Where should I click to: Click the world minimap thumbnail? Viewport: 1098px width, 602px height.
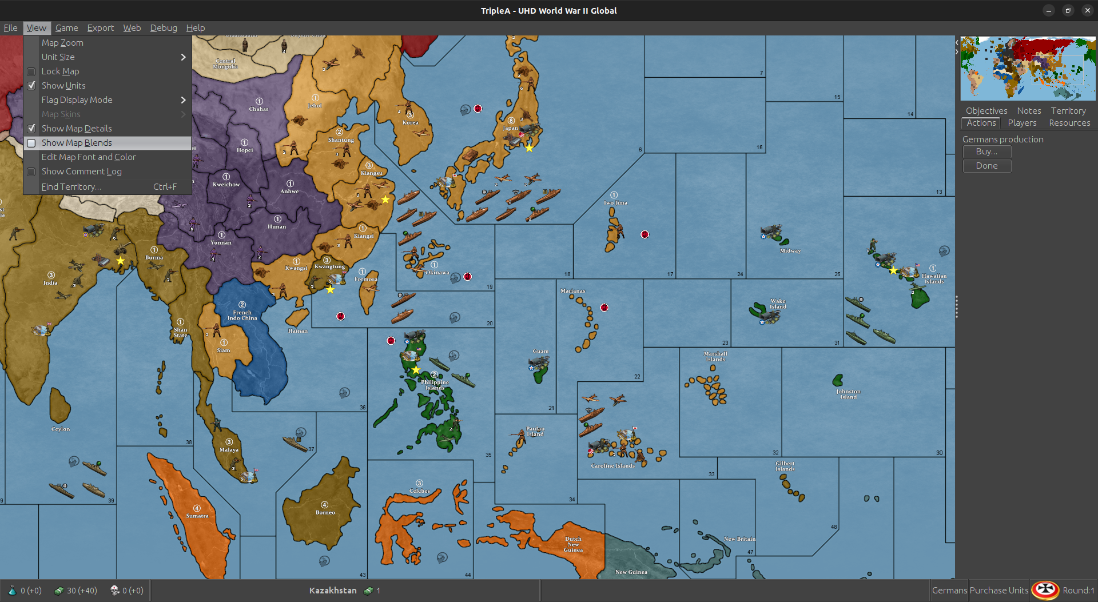click(1028, 69)
